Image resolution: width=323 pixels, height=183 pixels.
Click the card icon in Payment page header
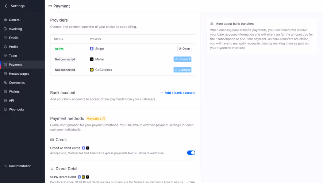point(50,6)
